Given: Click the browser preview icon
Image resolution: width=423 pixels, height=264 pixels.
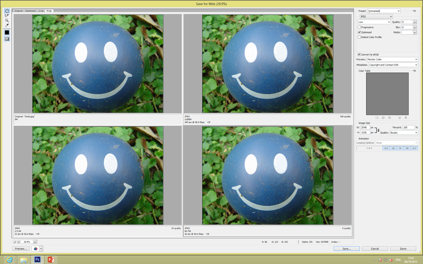Looking at the screenshot, I should click(x=35, y=249).
